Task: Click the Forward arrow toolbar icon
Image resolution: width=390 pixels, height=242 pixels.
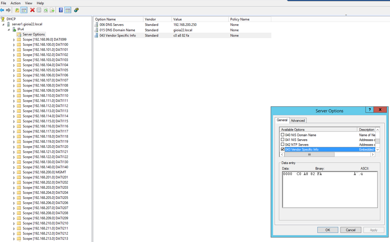Action: pos(8,10)
